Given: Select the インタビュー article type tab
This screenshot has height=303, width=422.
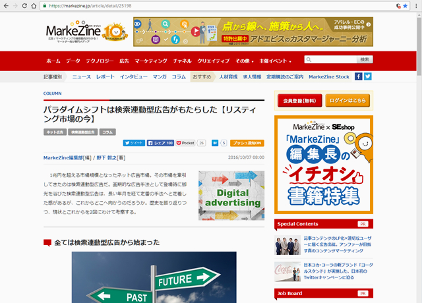Looking at the screenshot, I should [x=133, y=76].
